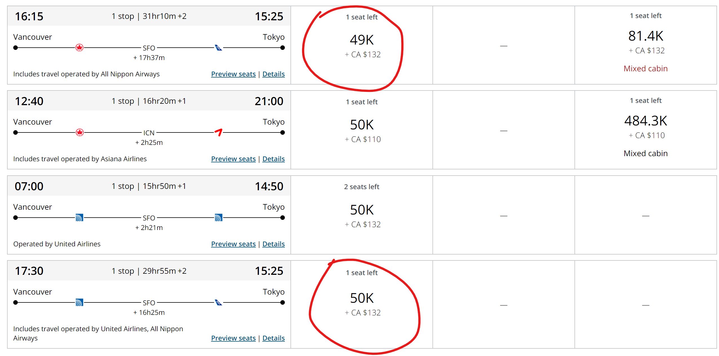719x356 pixels.
Task: Select 50K + CA $110 fare
Action: point(362,130)
